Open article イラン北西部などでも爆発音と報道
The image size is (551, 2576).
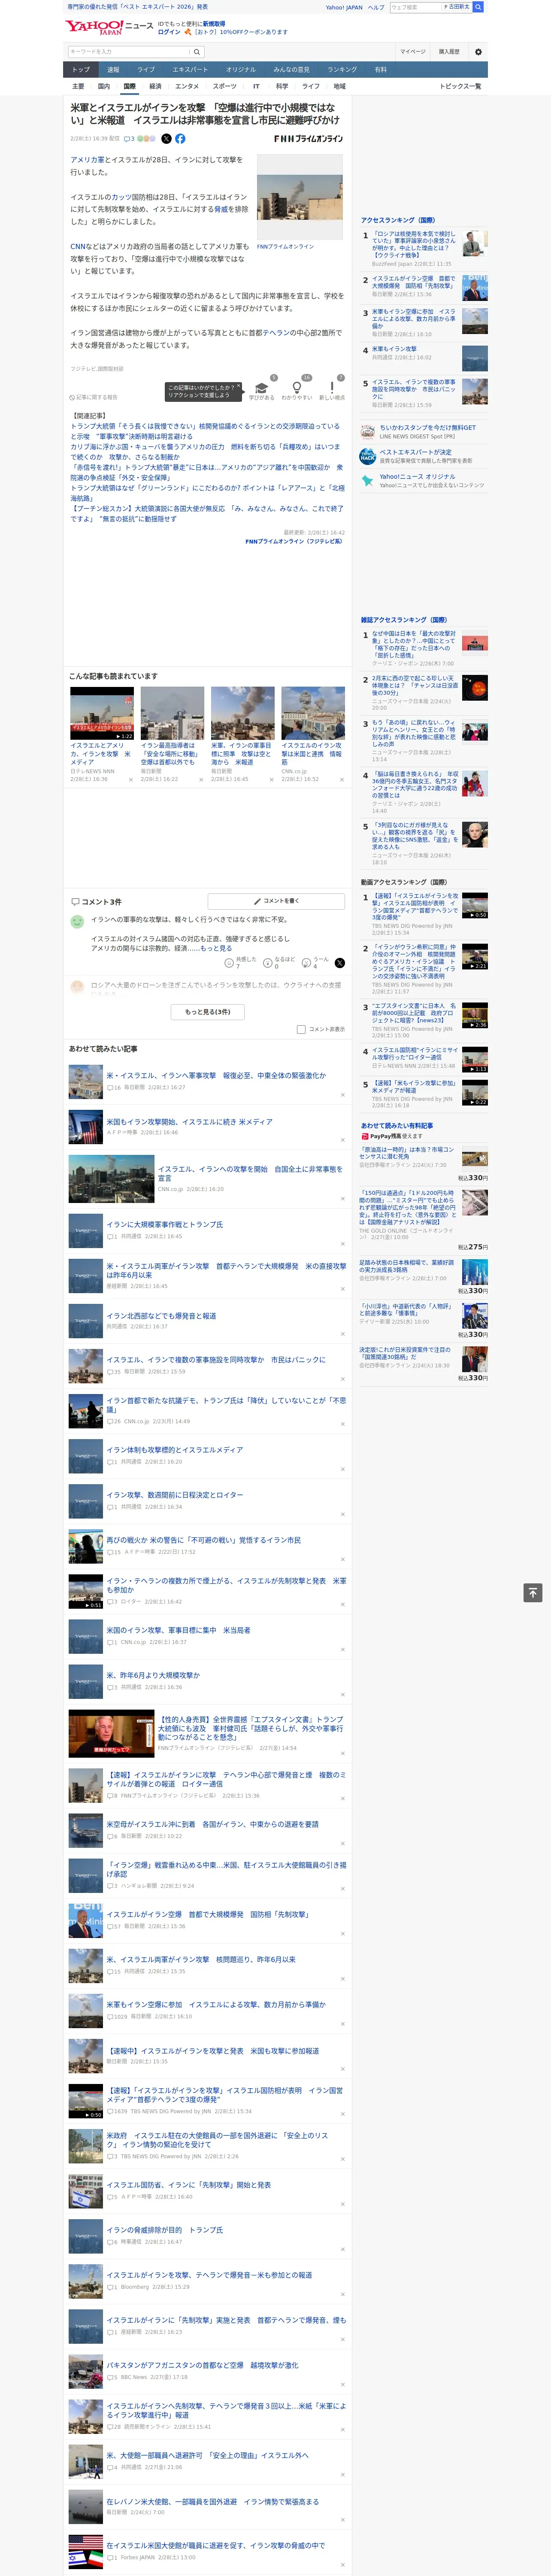tap(161, 1316)
